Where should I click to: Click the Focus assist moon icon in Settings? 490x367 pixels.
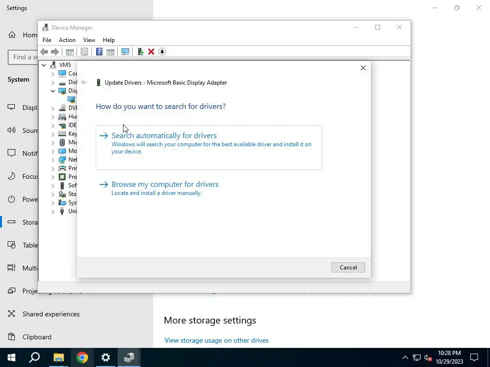pos(11,176)
